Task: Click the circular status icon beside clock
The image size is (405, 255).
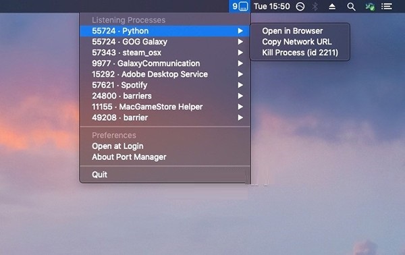Action: [x=300, y=7]
